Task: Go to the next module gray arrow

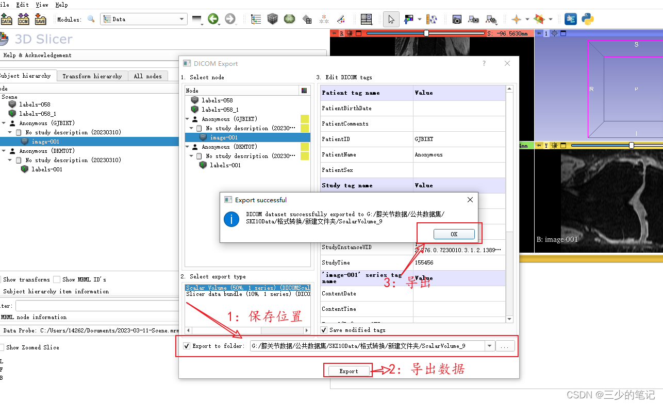Action: click(230, 19)
